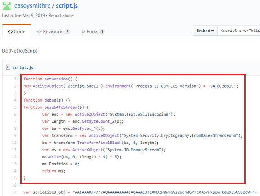Viewport: 260px width, 196px height.
Task: Open the script.js file header link
Action: point(23,67)
